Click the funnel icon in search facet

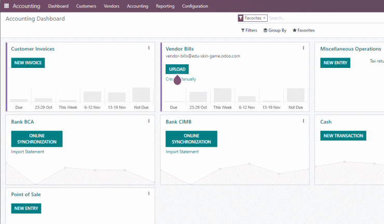pos(241,18)
